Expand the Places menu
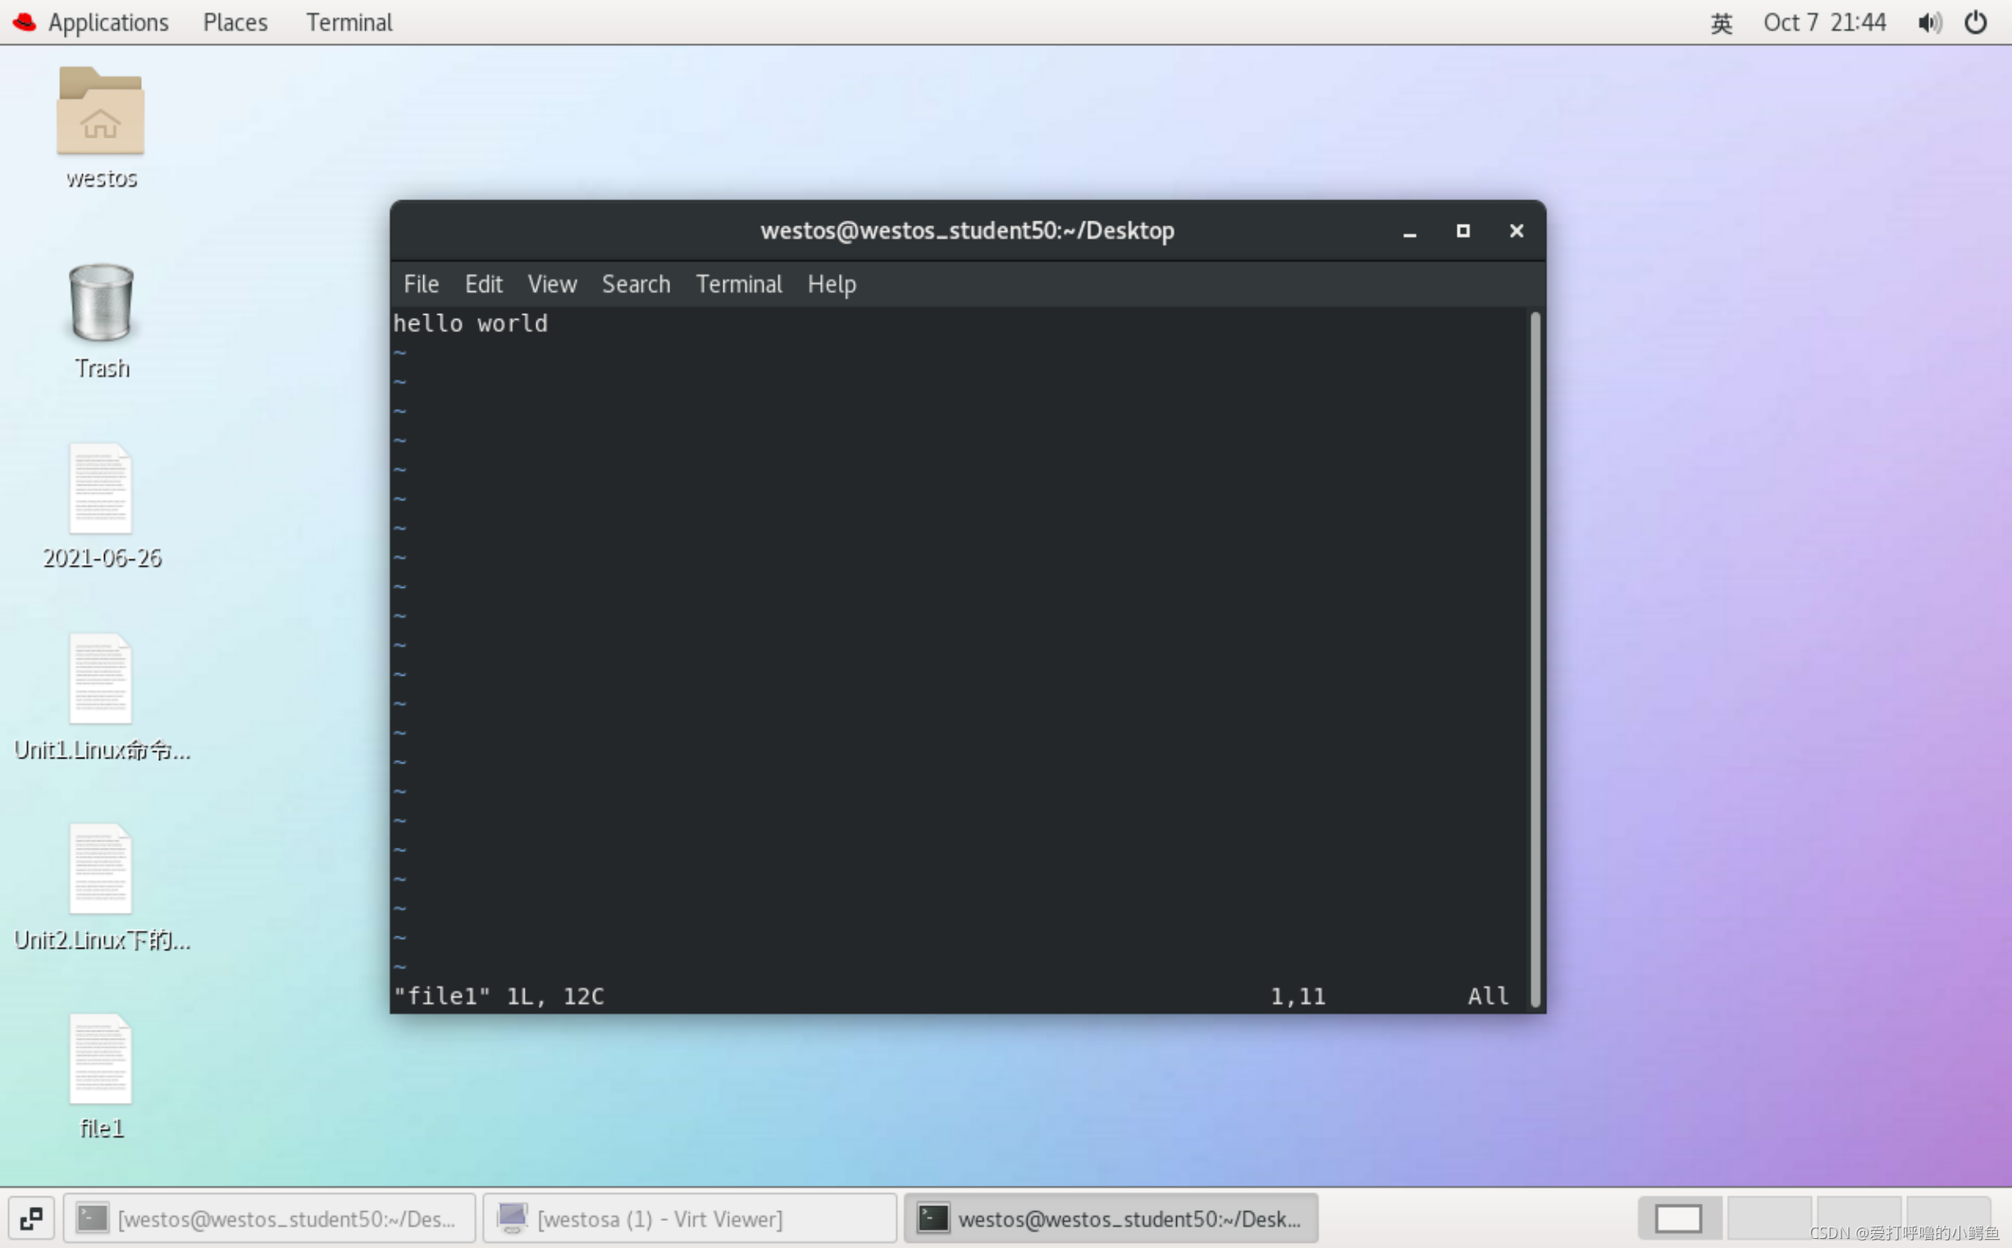 point(235,22)
